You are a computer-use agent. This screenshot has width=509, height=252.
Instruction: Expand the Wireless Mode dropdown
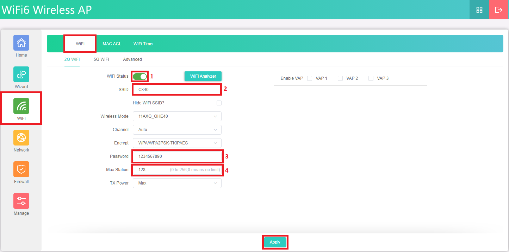(177, 116)
